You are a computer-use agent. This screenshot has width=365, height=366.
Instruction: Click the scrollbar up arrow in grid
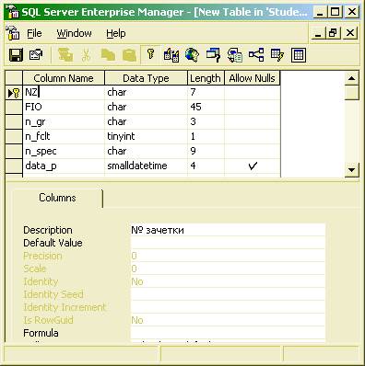[351, 78]
